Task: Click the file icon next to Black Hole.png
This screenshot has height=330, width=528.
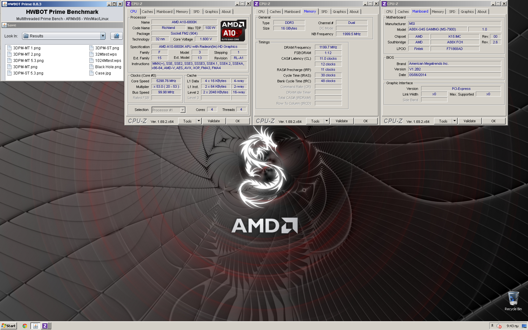Action: click(91, 67)
